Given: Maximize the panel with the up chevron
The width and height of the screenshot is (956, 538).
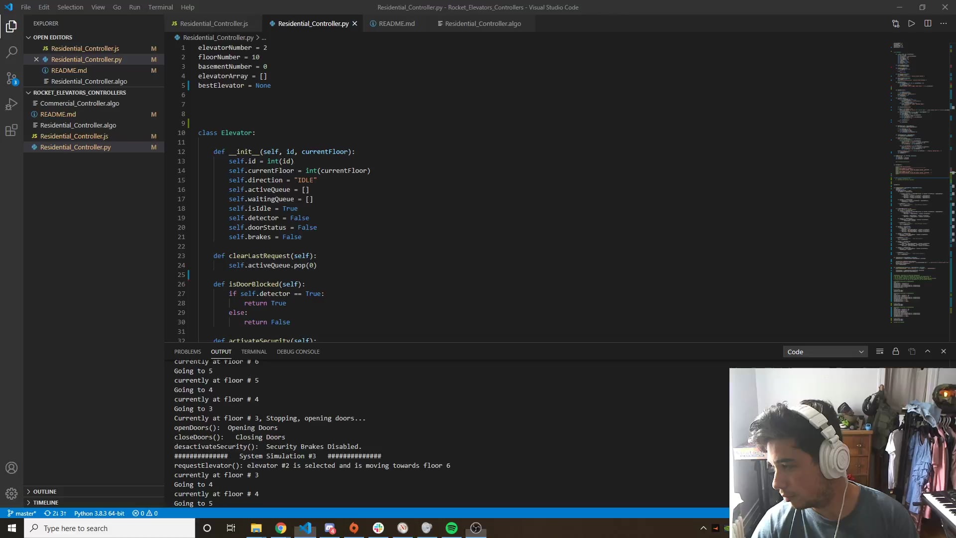Looking at the screenshot, I should 928,351.
